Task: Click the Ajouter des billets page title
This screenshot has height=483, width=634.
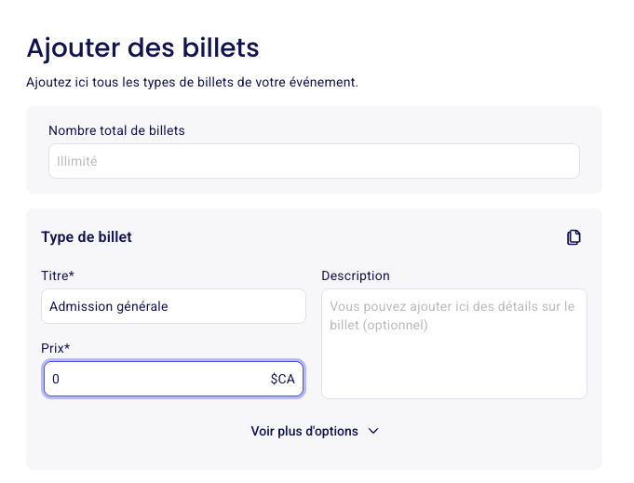Action: click(x=142, y=48)
